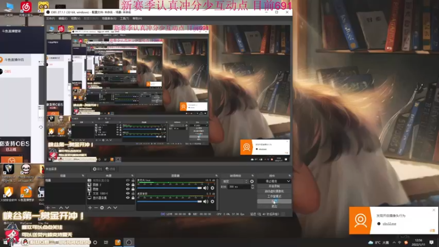Image resolution: width=439 pixels, height=247 pixels.
Task: Open the 文件(F) menu
Action: (50, 19)
